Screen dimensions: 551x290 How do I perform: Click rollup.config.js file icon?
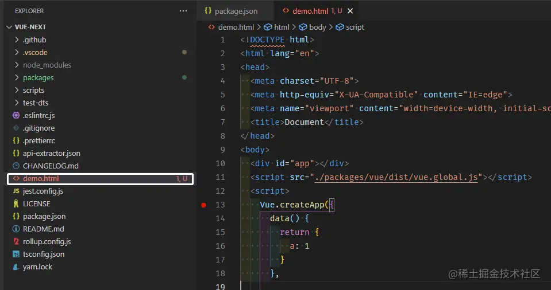[x=16, y=241]
